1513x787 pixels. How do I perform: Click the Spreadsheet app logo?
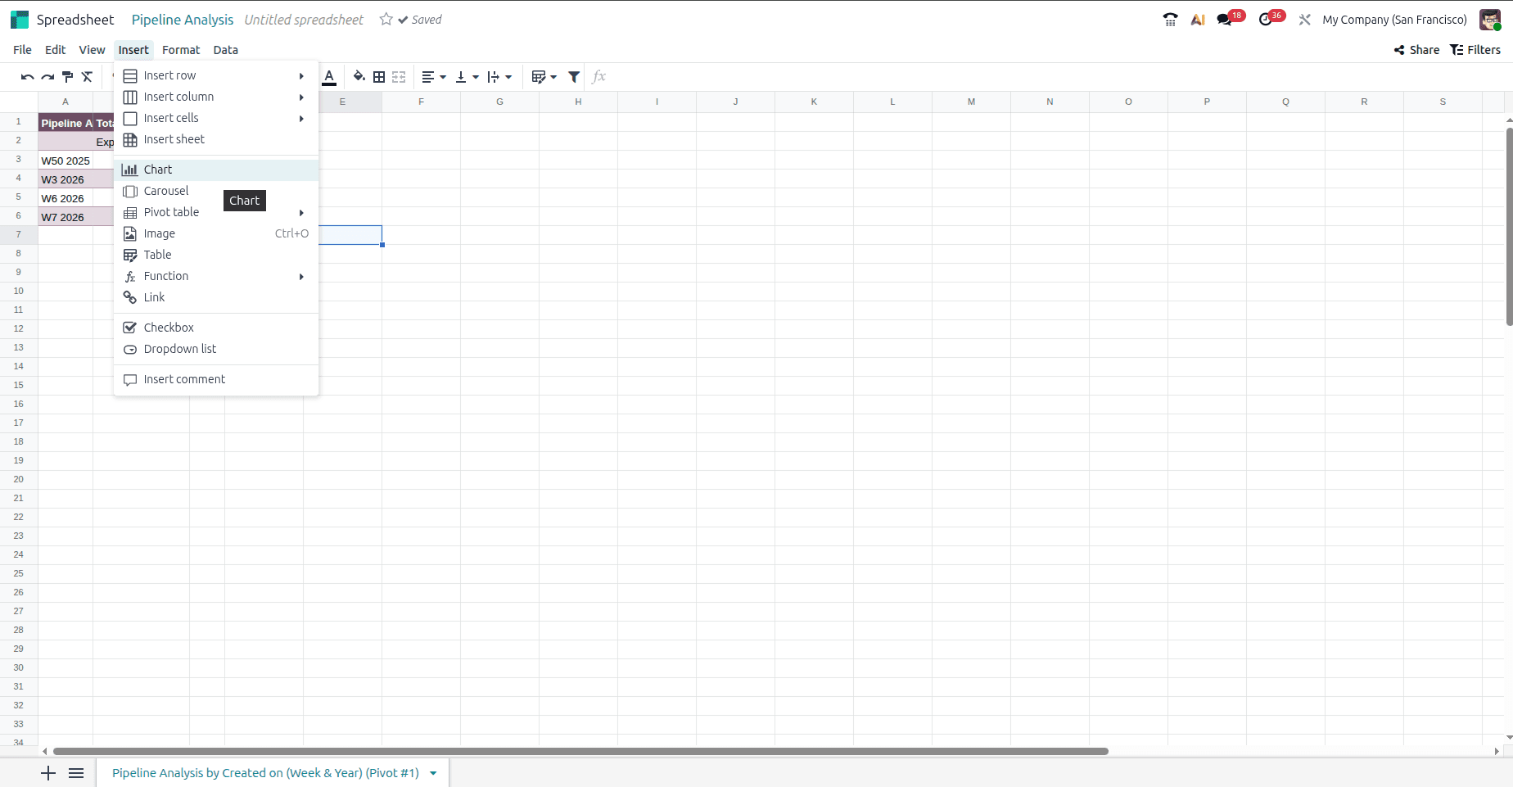(x=20, y=20)
